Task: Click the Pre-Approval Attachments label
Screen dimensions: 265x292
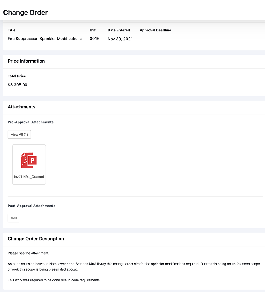Action: pos(30,122)
